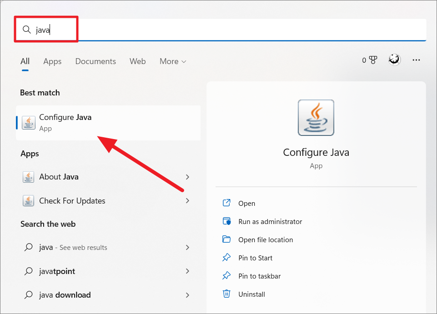Screen dimensions: 437x314
Task: Open the three-dot options menu
Action: (416, 60)
